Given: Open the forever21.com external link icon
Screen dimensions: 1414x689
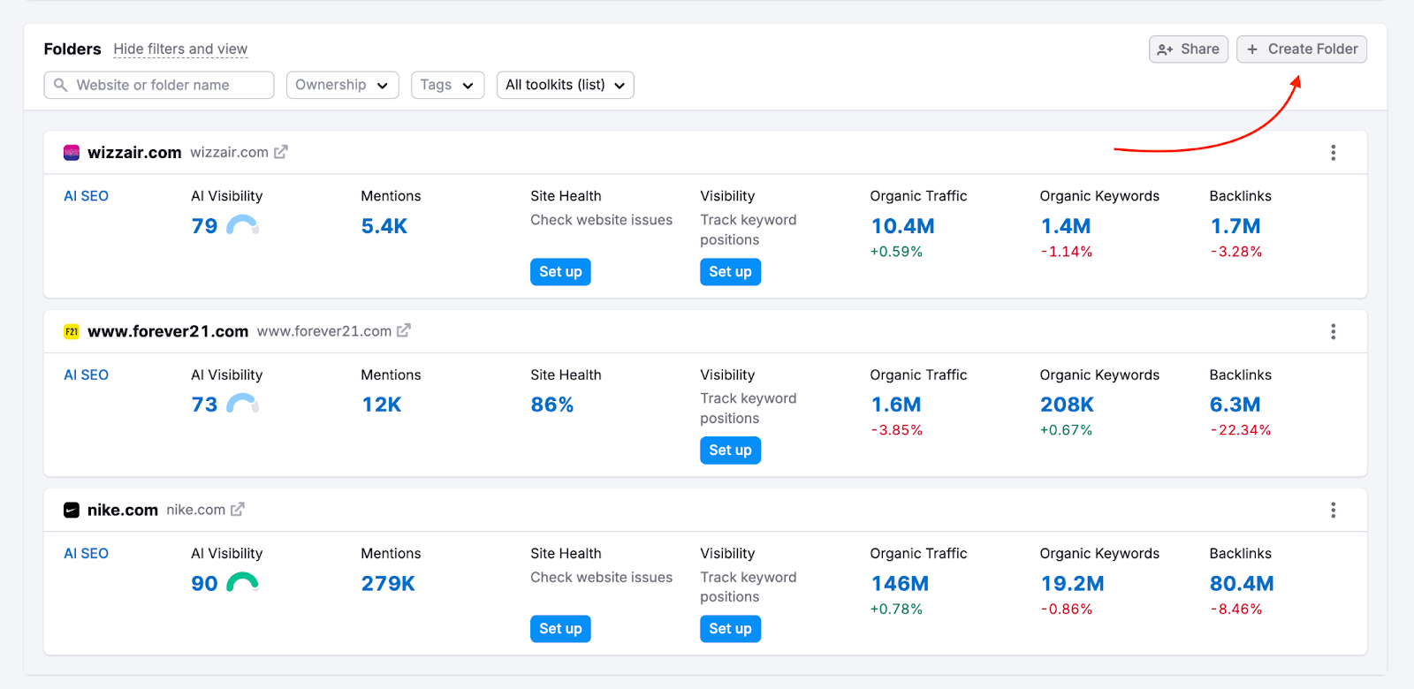Looking at the screenshot, I should tap(404, 330).
